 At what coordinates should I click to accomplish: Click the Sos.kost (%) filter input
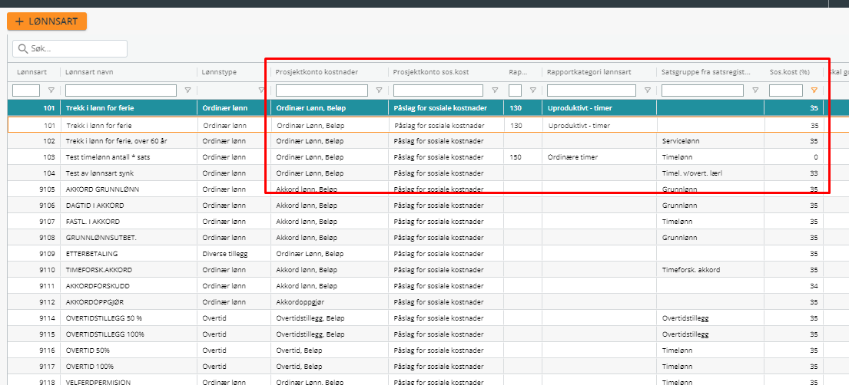(x=786, y=90)
